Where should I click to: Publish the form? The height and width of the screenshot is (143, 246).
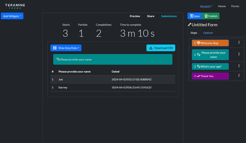211,16
